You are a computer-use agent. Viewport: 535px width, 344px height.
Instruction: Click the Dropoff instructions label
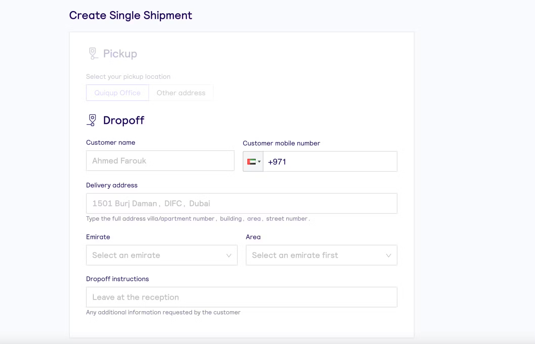tap(117, 279)
